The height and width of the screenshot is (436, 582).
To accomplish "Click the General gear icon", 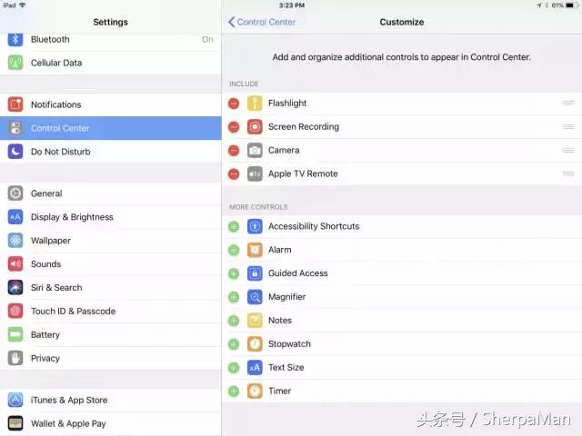I will coord(15,193).
